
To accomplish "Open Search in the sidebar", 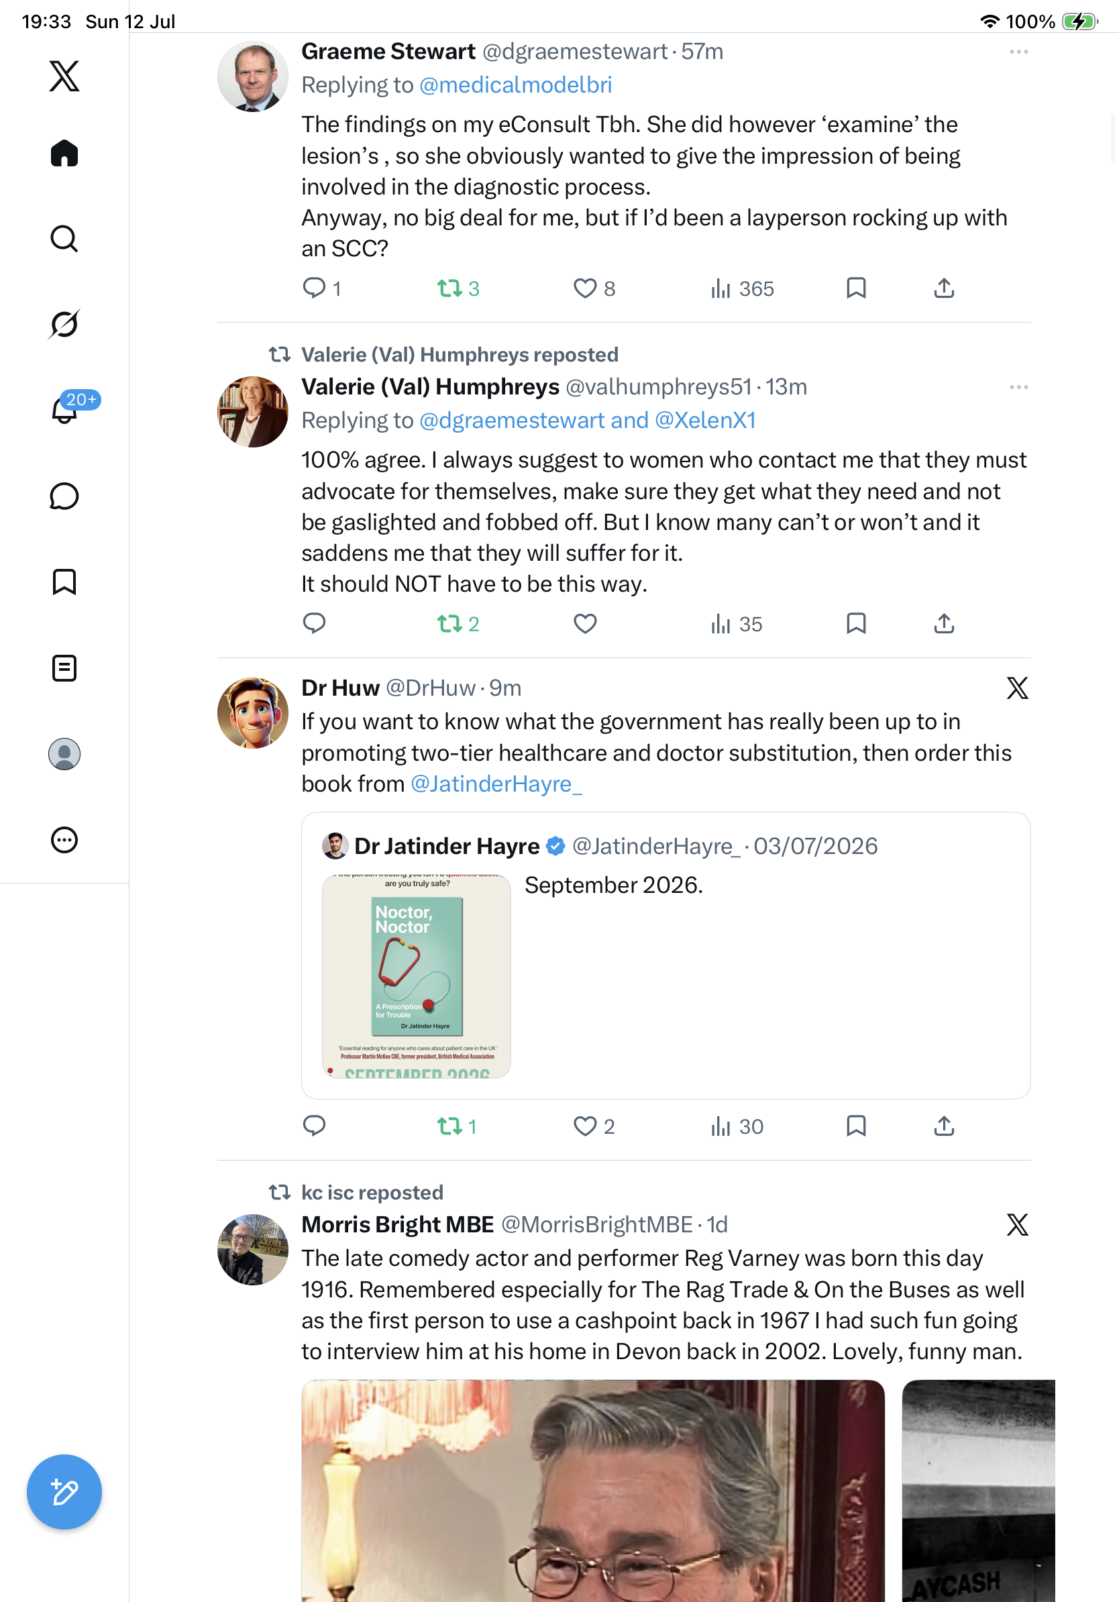I will coord(64,239).
